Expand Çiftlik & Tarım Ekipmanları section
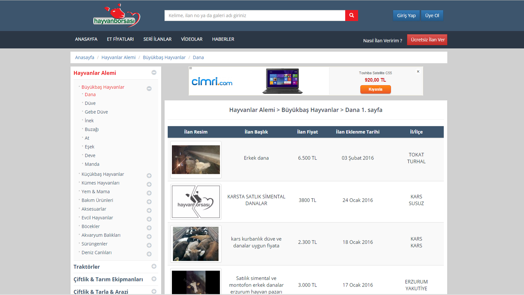This screenshot has width=524, height=295. [x=154, y=279]
